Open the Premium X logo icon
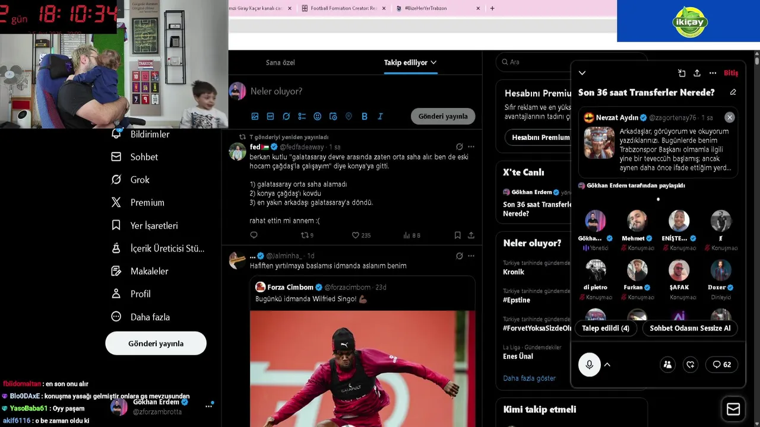The width and height of the screenshot is (760, 427). point(116,202)
